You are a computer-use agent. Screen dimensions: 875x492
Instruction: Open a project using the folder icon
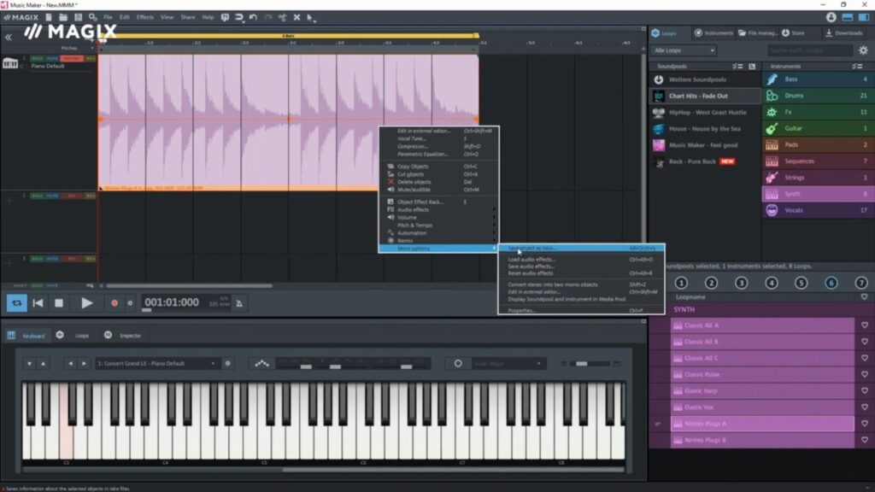pyautogui.click(x=63, y=17)
